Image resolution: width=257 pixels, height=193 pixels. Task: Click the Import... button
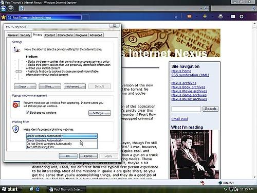[x=25, y=86]
